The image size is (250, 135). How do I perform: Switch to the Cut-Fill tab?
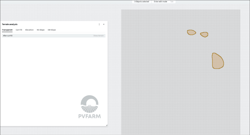[x=19, y=30]
